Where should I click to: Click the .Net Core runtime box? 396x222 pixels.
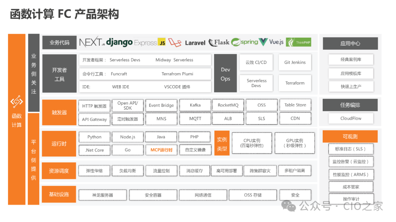pyautogui.click(x=95, y=150)
